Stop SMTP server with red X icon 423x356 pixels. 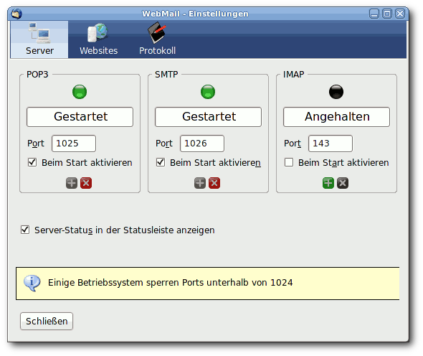tap(214, 183)
